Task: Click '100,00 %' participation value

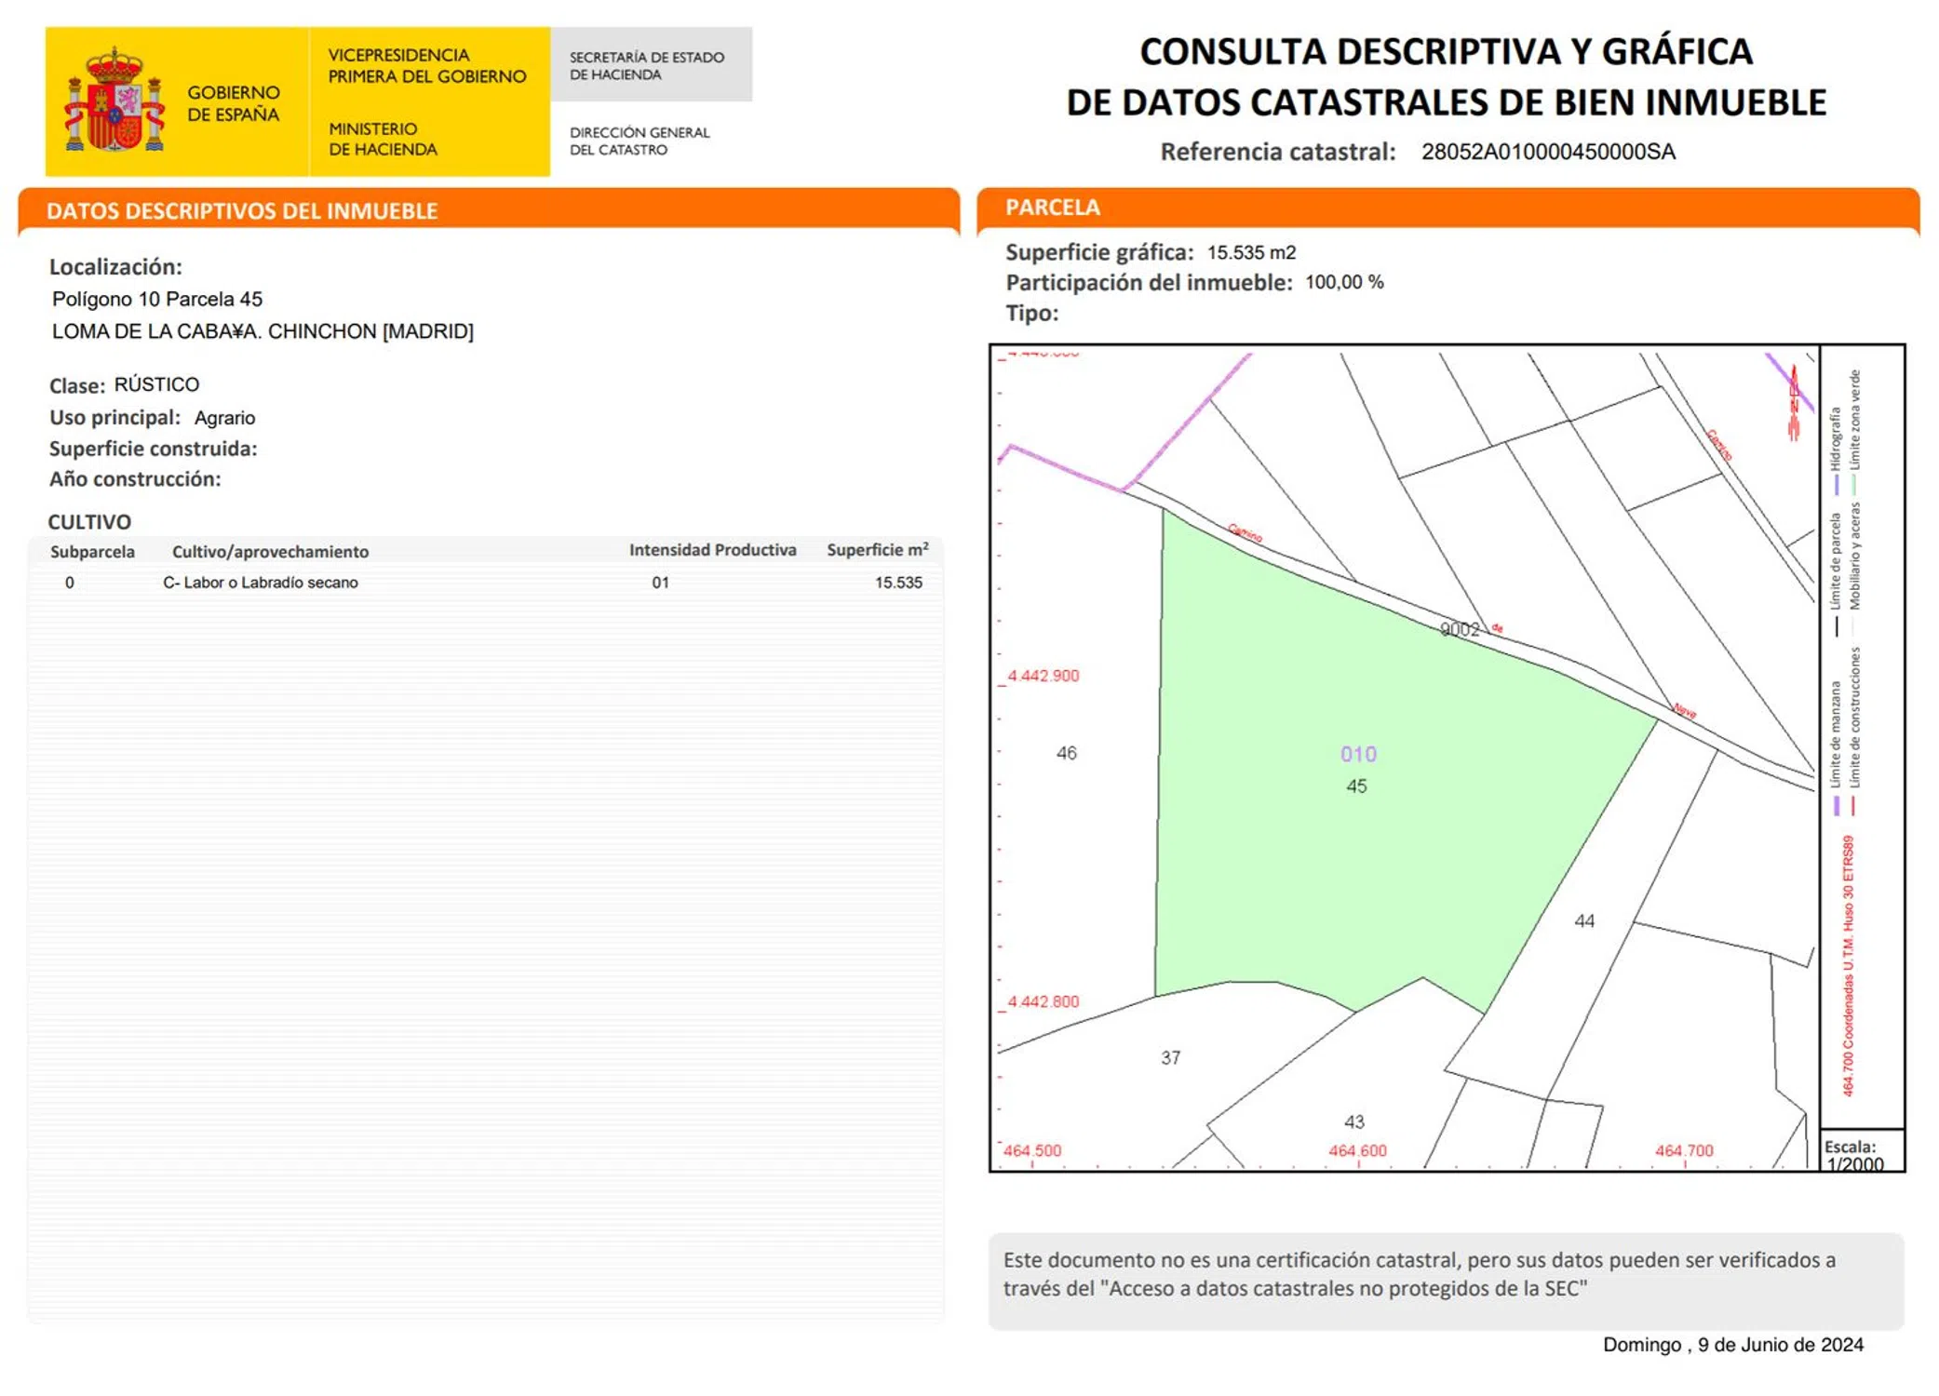Action: [x=1344, y=282]
